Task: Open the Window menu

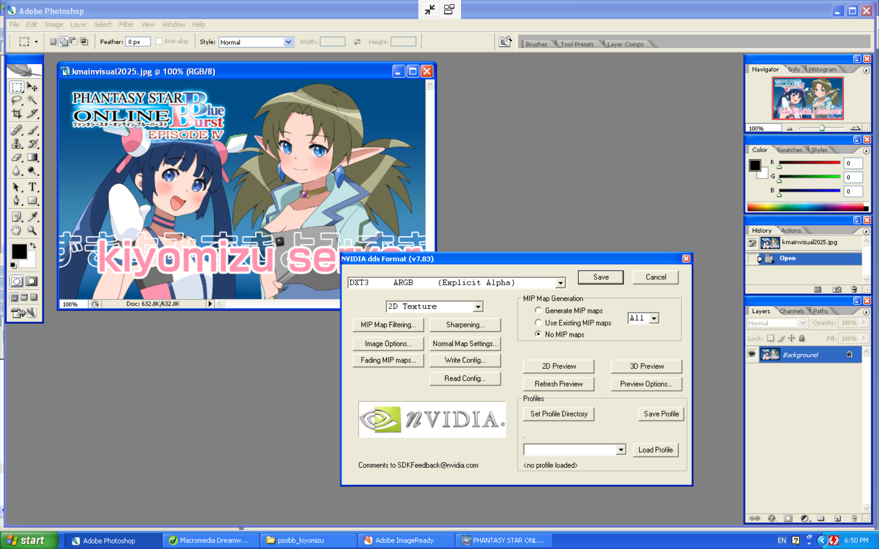Action: point(173,24)
